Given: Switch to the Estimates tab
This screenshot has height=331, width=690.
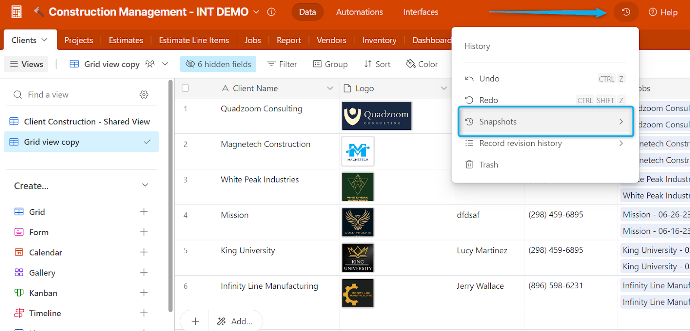Looking at the screenshot, I should click(126, 40).
